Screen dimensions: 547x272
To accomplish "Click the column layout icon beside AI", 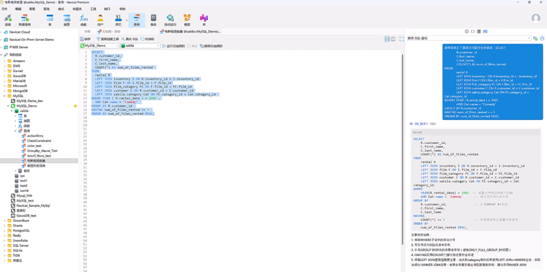I will pos(479,31).
